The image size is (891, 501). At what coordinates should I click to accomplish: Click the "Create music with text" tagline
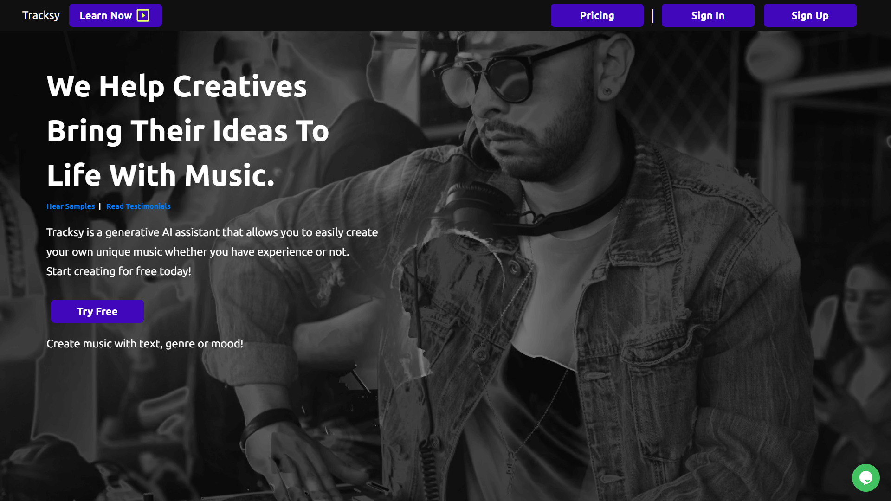point(145,344)
